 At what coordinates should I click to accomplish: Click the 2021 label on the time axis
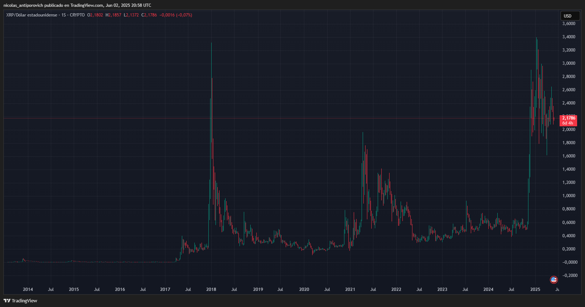[x=350, y=289]
